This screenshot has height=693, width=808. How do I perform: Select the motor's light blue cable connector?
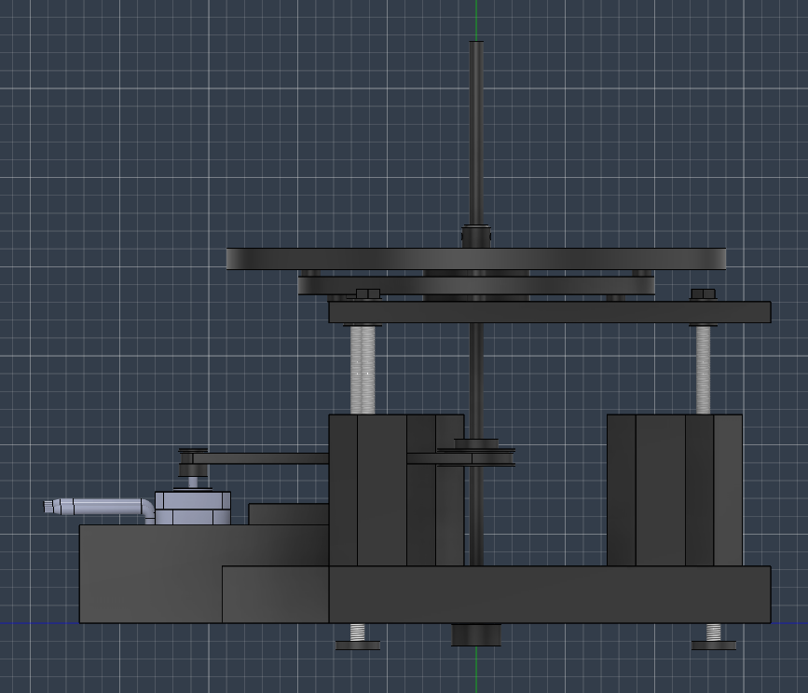coord(98,507)
